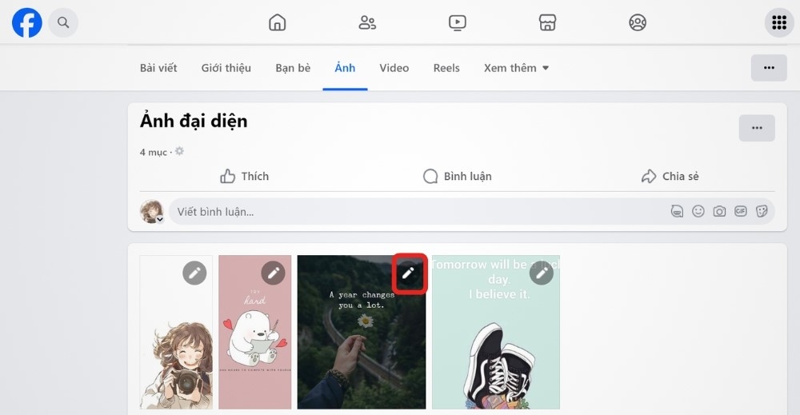Click the Facebook logo
The width and height of the screenshot is (800, 415).
(x=27, y=22)
